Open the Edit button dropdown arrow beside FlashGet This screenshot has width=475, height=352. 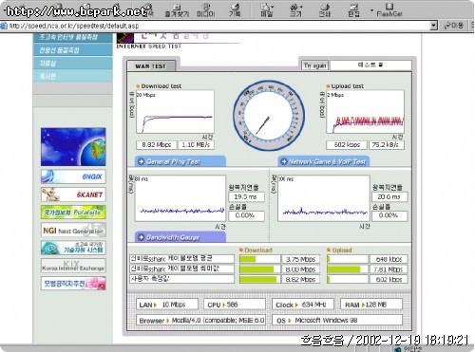[371, 10]
